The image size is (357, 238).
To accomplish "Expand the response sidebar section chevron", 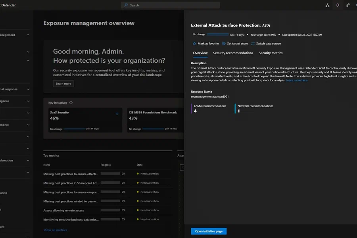I will (28, 89).
